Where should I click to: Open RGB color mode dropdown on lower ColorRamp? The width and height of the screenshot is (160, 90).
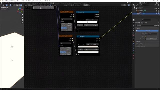tap(89, 44)
